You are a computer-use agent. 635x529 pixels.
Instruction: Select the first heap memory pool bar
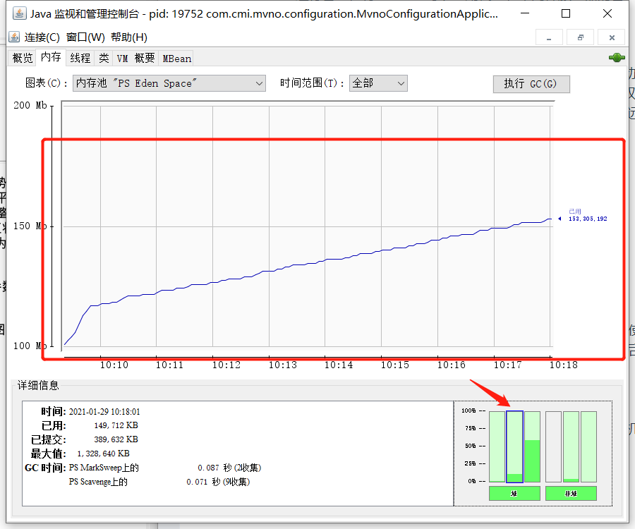point(497,446)
